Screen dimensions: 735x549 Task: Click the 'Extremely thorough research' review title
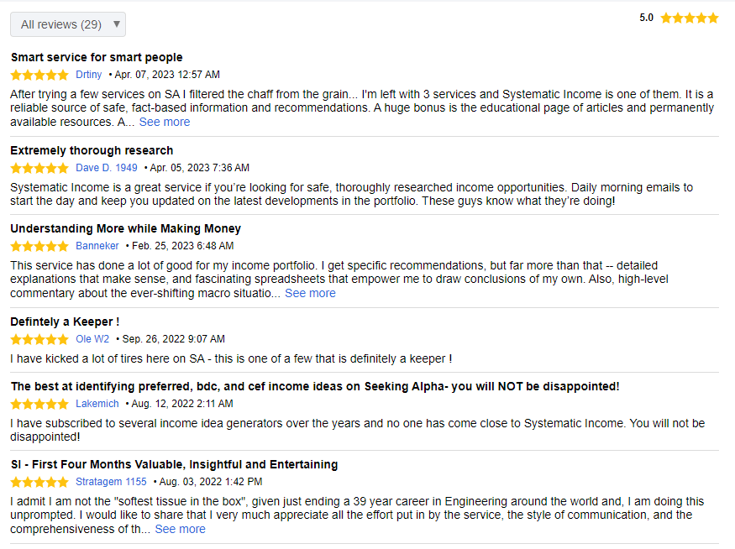pos(92,150)
